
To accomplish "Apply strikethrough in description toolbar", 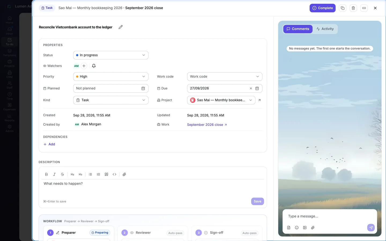I will [62, 174].
